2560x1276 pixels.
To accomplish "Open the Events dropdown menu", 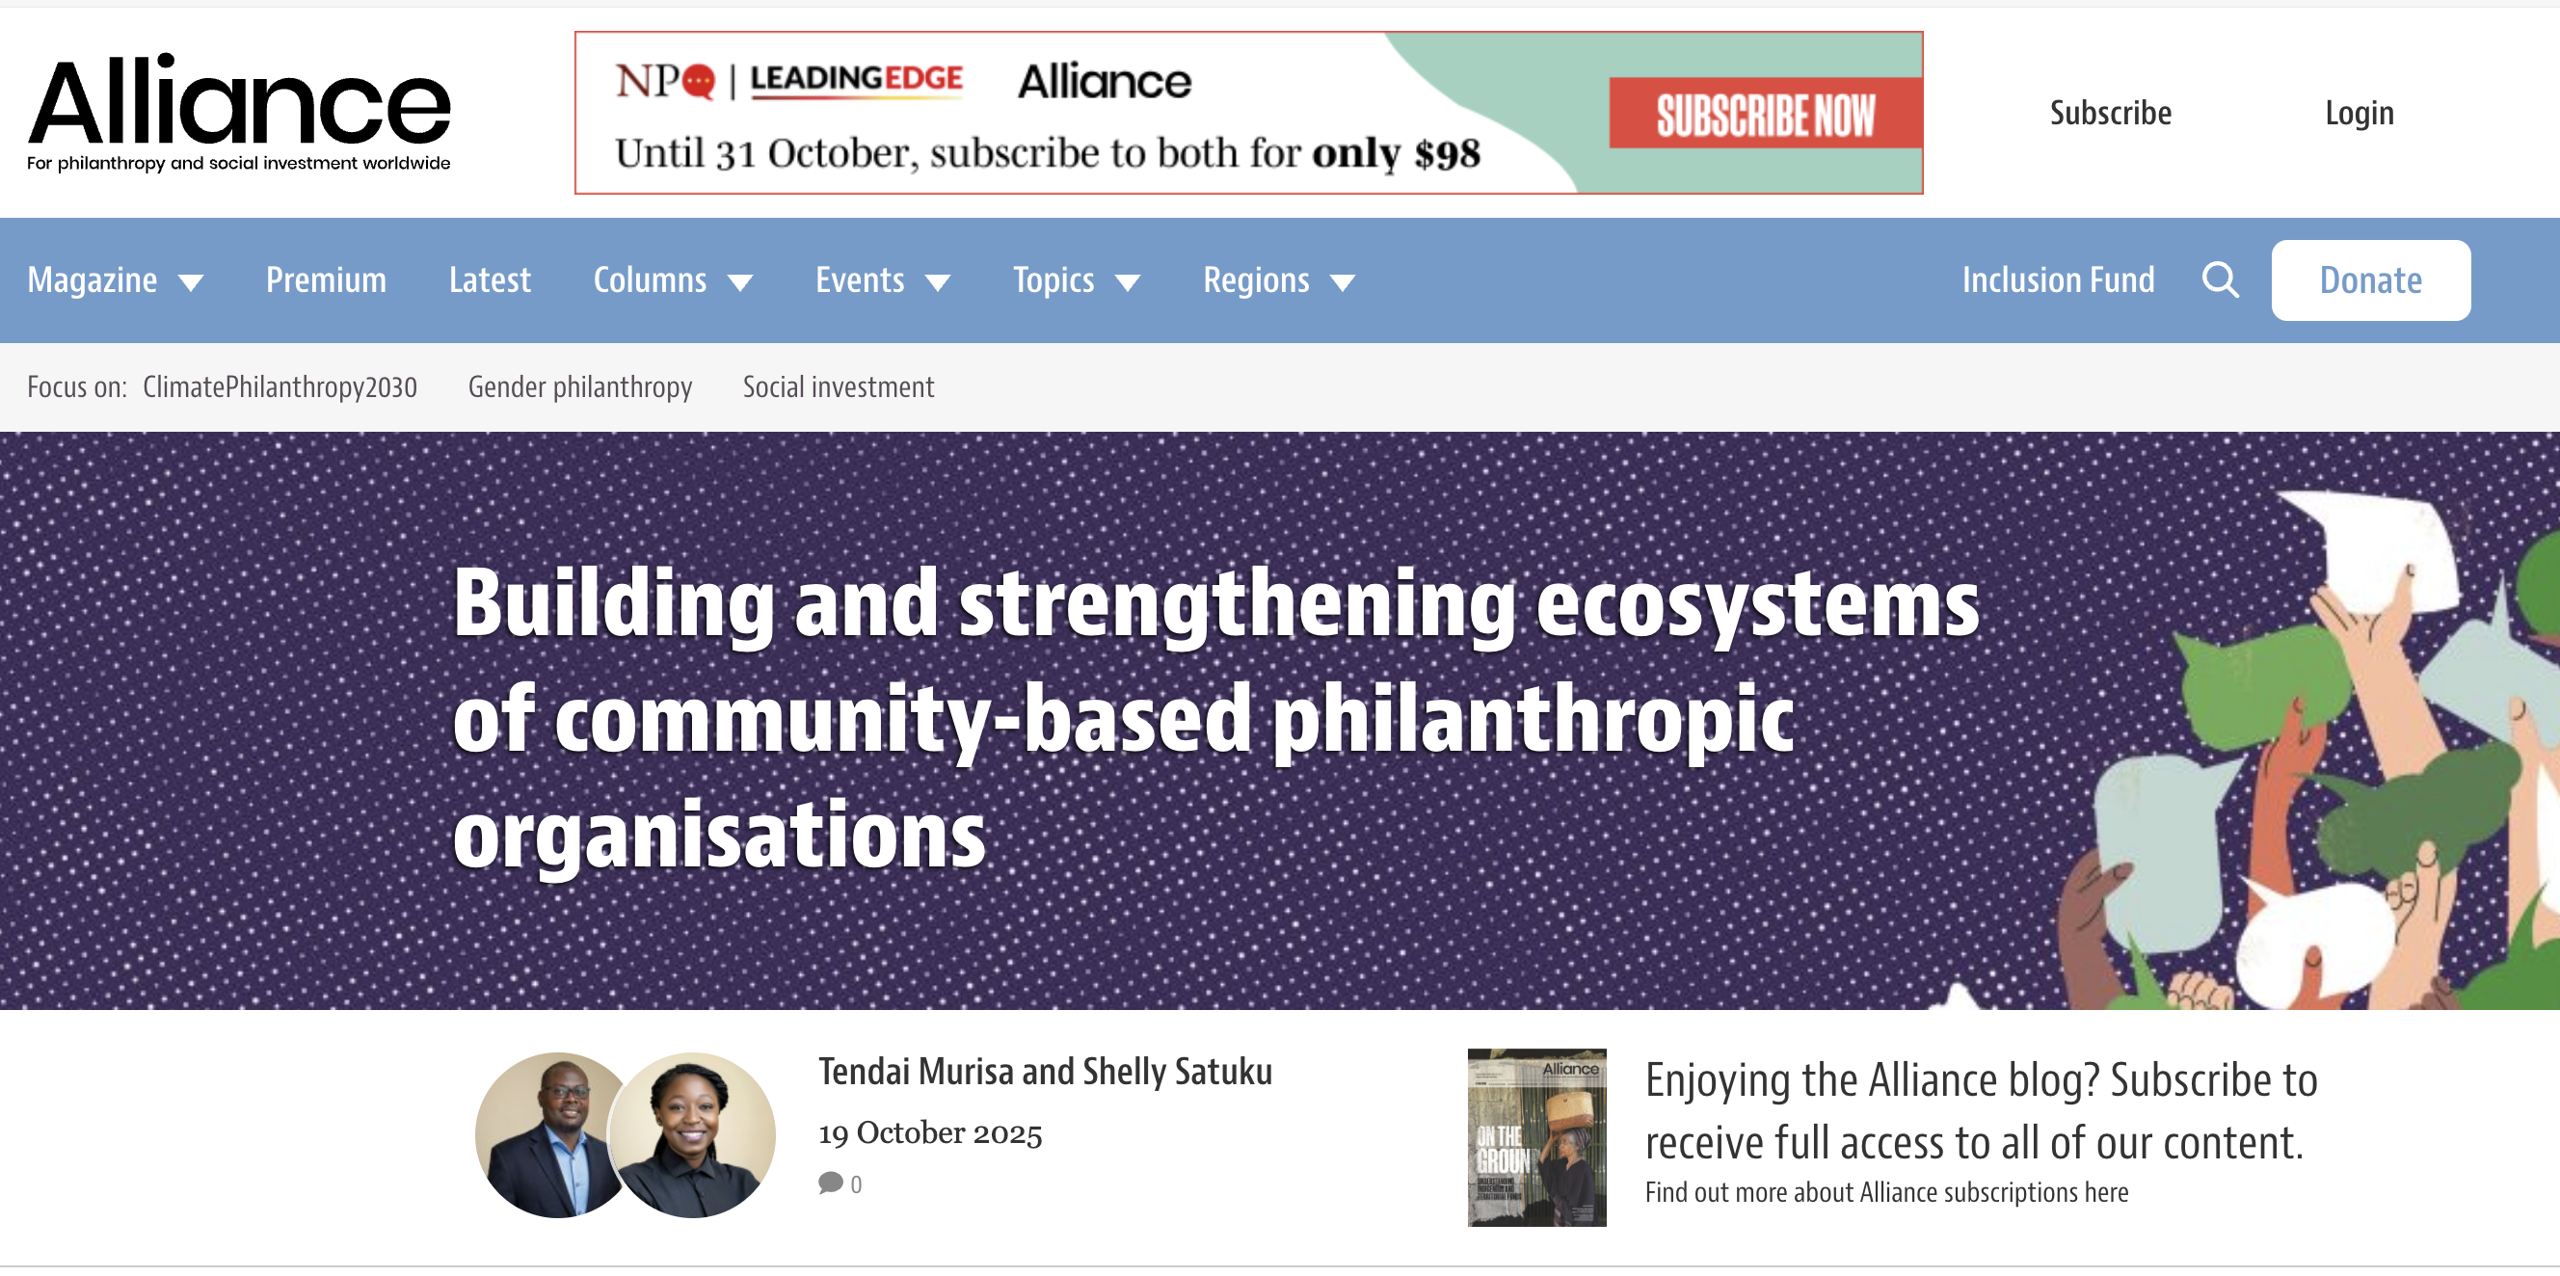I will coord(882,280).
